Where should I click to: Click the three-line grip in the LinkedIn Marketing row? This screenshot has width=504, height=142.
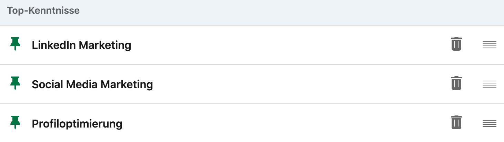pos(490,45)
